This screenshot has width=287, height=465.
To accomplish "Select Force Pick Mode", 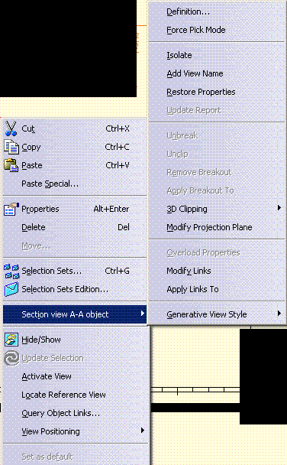I will [196, 30].
